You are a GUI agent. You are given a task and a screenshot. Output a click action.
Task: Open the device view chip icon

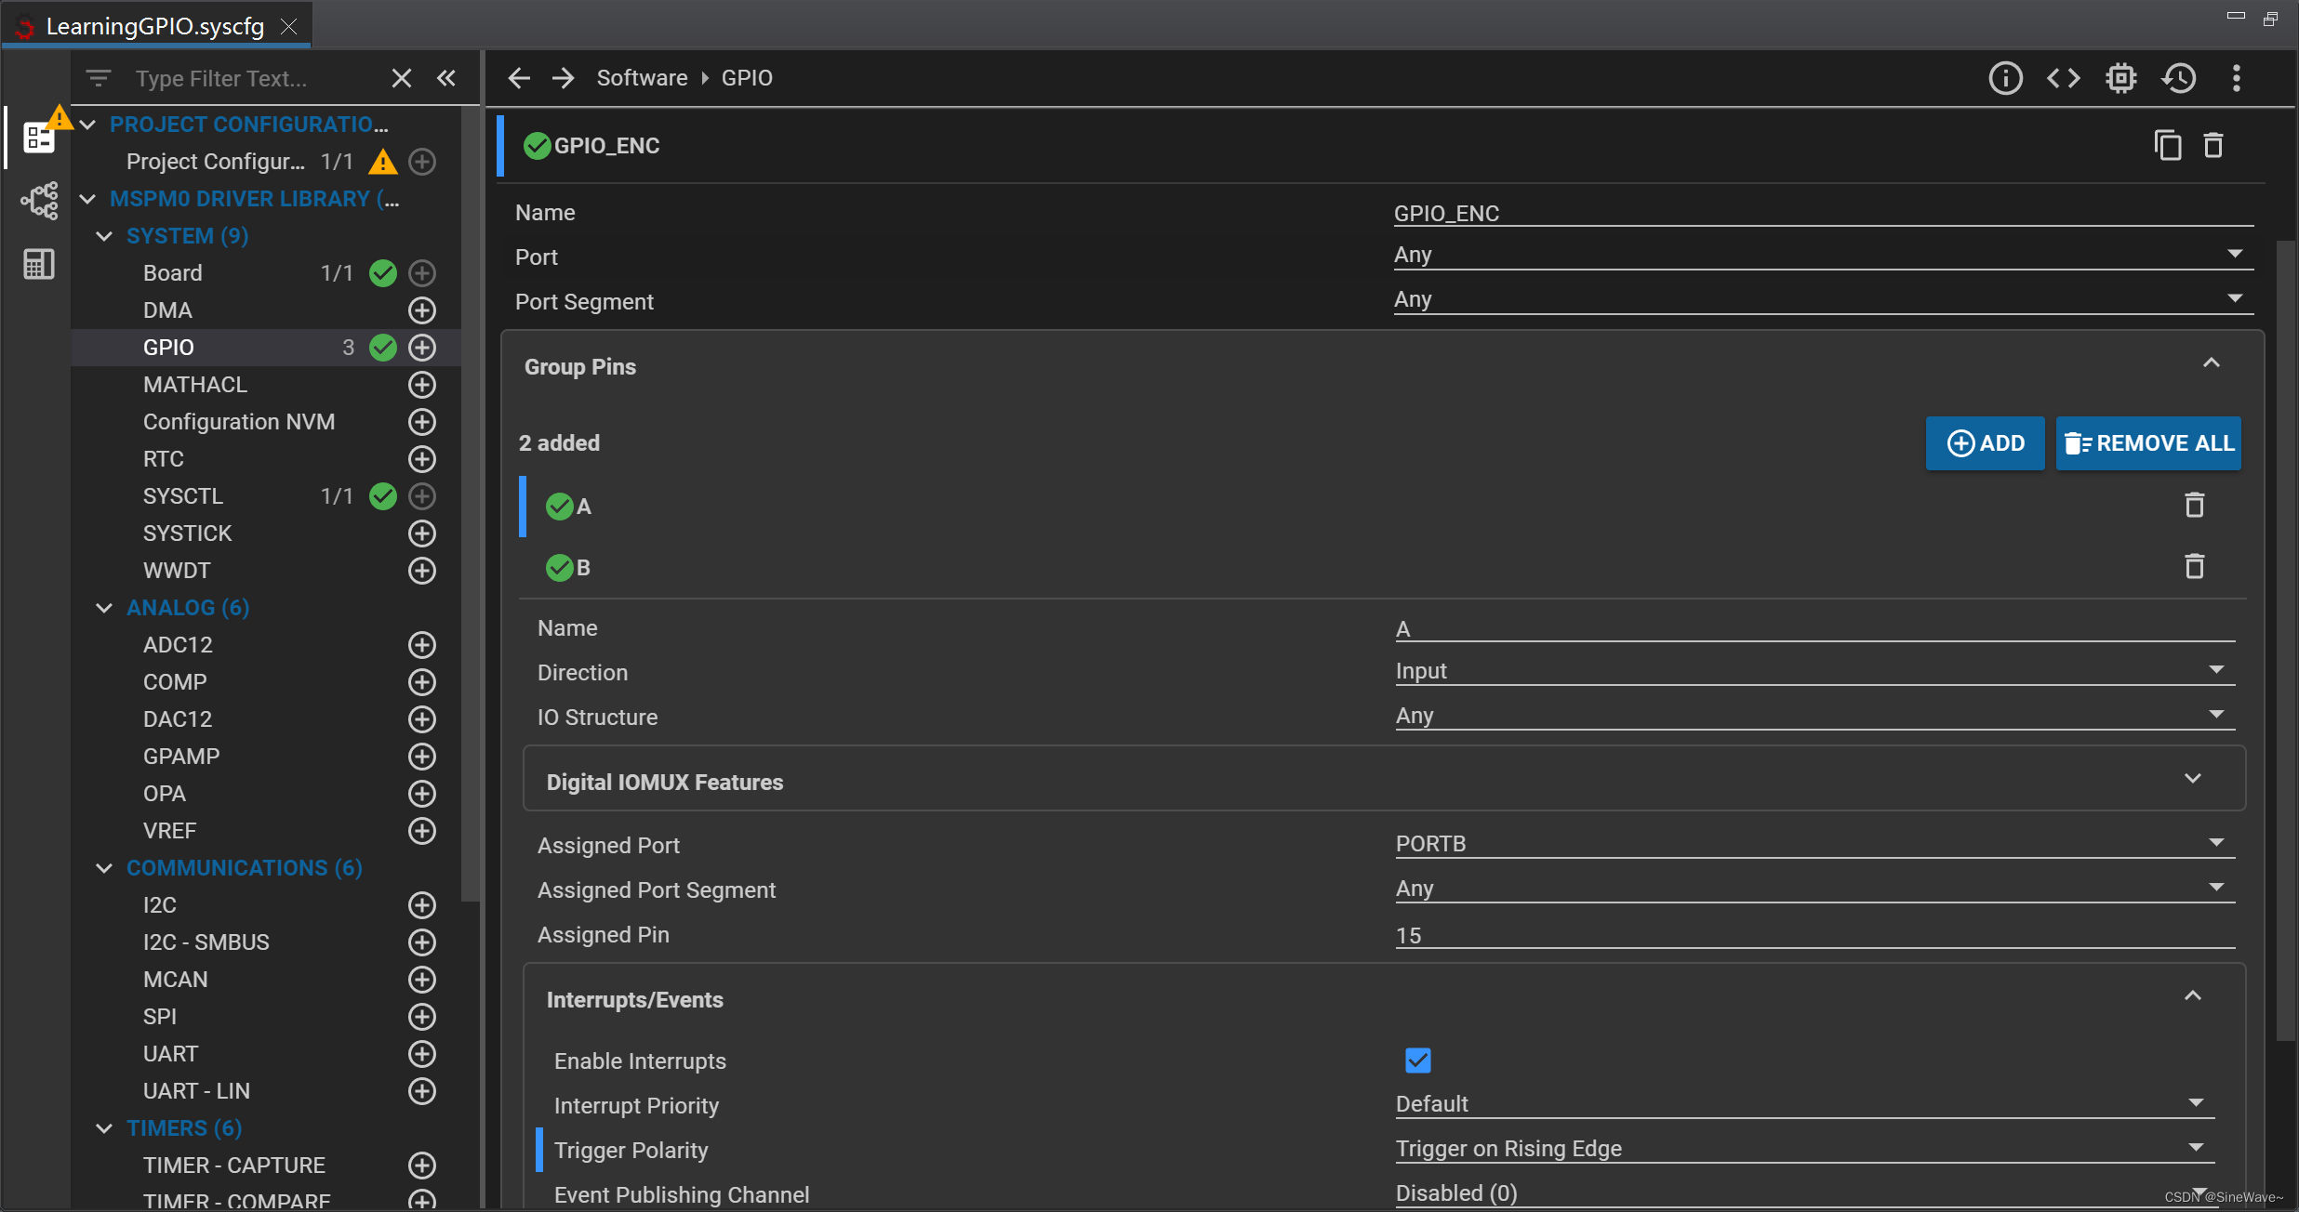coord(2121,78)
